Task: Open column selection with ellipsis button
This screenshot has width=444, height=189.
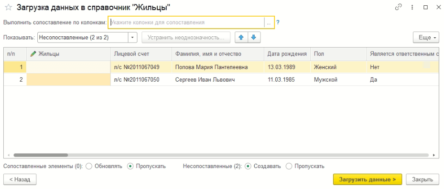Action: (x=269, y=22)
